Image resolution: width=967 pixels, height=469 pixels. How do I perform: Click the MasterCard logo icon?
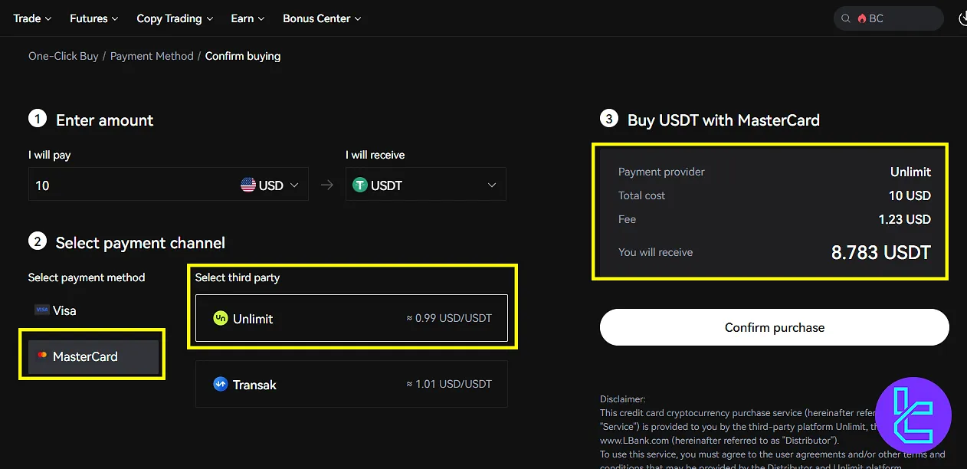(41, 356)
